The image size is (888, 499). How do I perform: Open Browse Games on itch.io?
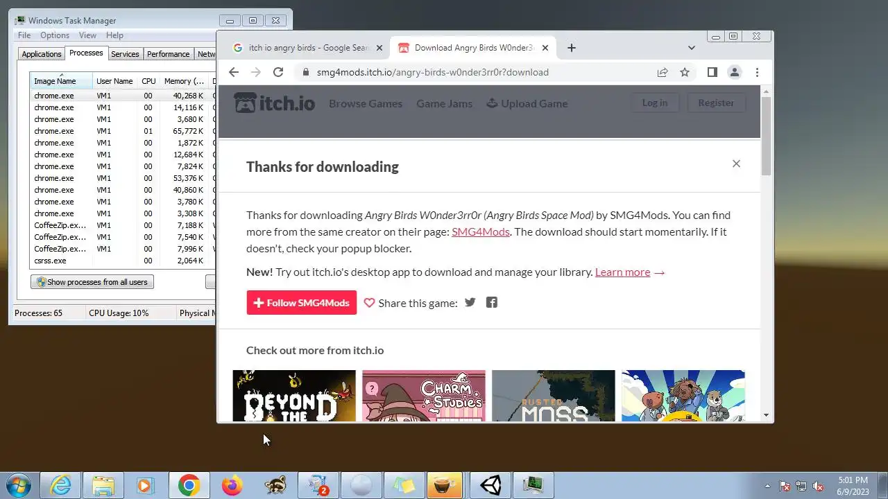tap(366, 103)
